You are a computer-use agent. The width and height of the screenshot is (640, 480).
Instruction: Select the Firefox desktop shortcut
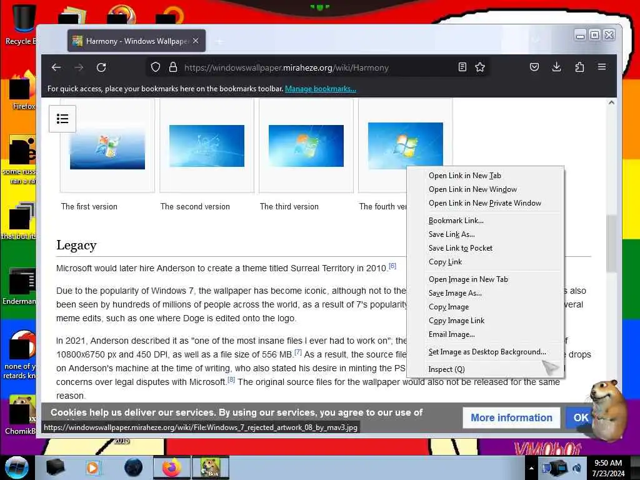pos(22,91)
